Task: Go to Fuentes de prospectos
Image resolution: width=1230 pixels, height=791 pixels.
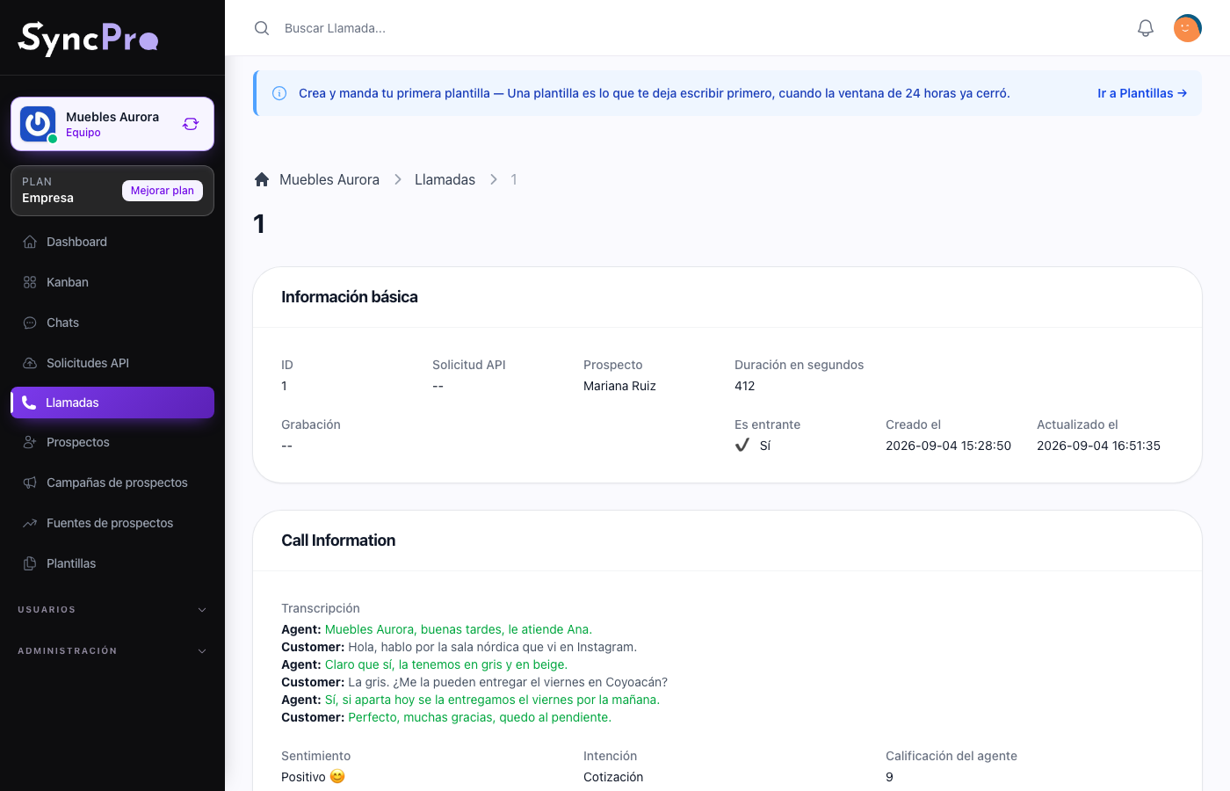Action: pyautogui.click(x=112, y=523)
